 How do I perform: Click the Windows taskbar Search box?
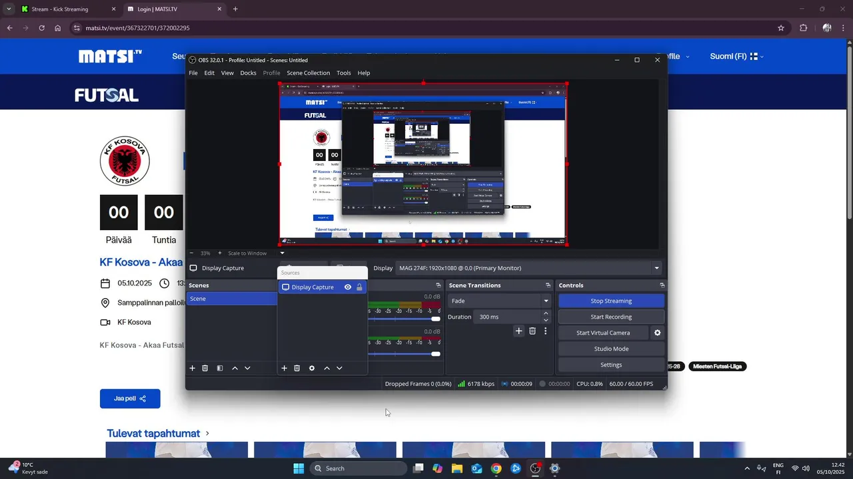coord(359,468)
